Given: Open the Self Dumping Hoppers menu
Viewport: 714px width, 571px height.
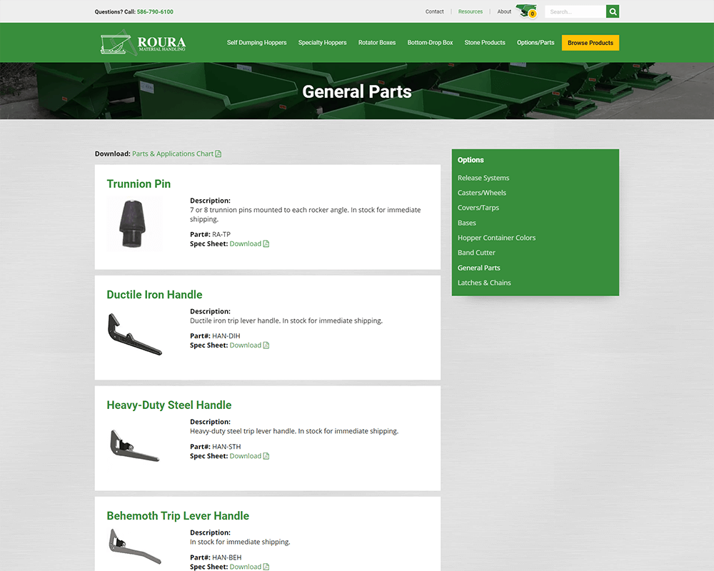Looking at the screenshot, I should click(x=256, y=43).
